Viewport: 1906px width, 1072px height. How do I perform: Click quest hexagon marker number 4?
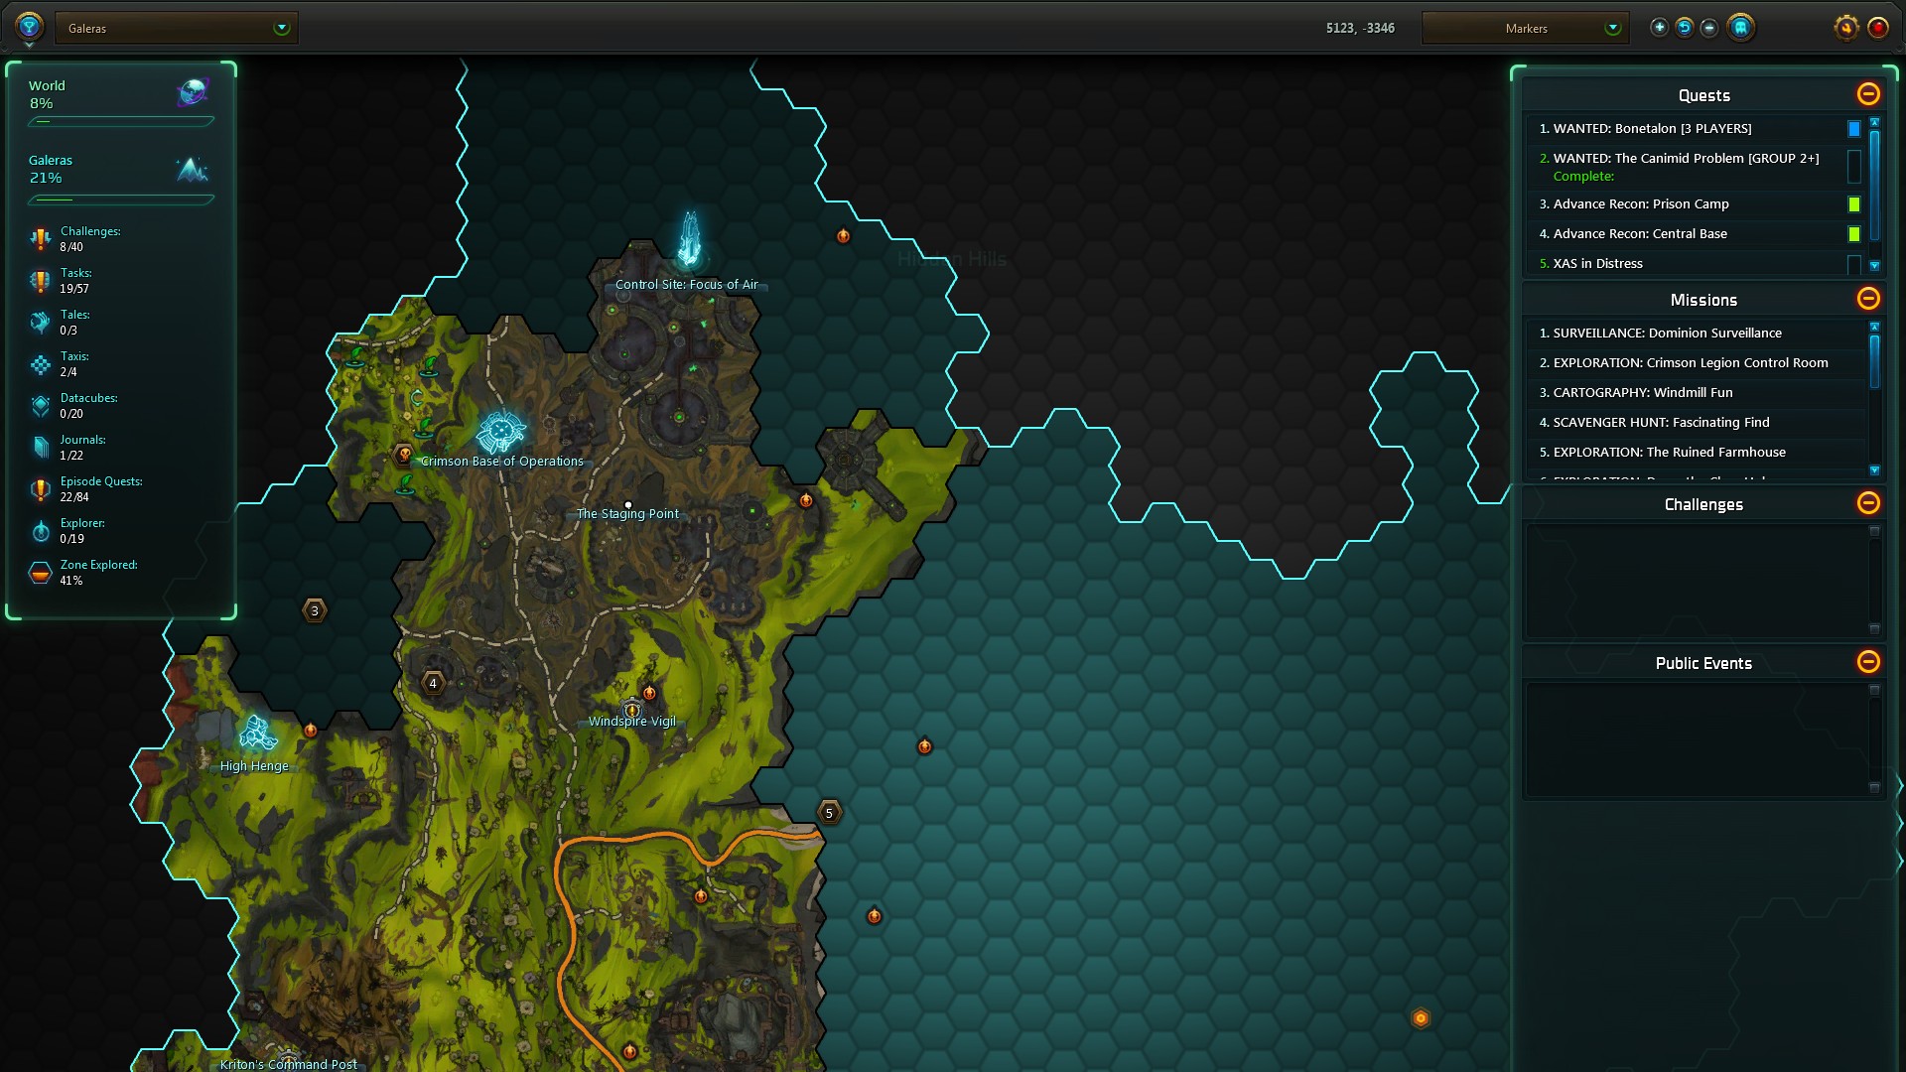433,683
